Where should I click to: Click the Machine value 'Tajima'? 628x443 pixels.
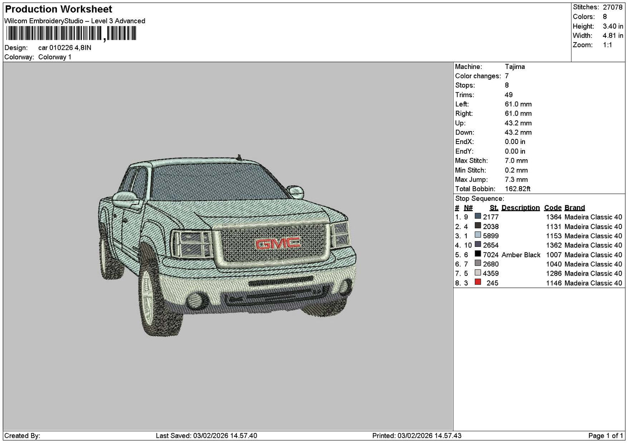(515, 66)
